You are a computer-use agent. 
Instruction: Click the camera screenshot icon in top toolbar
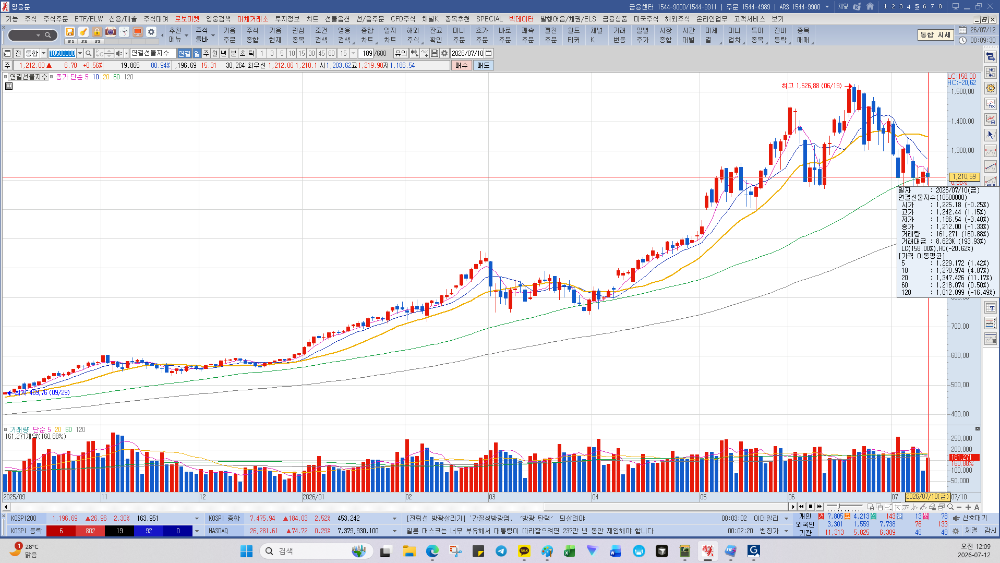tap(110, 32)
